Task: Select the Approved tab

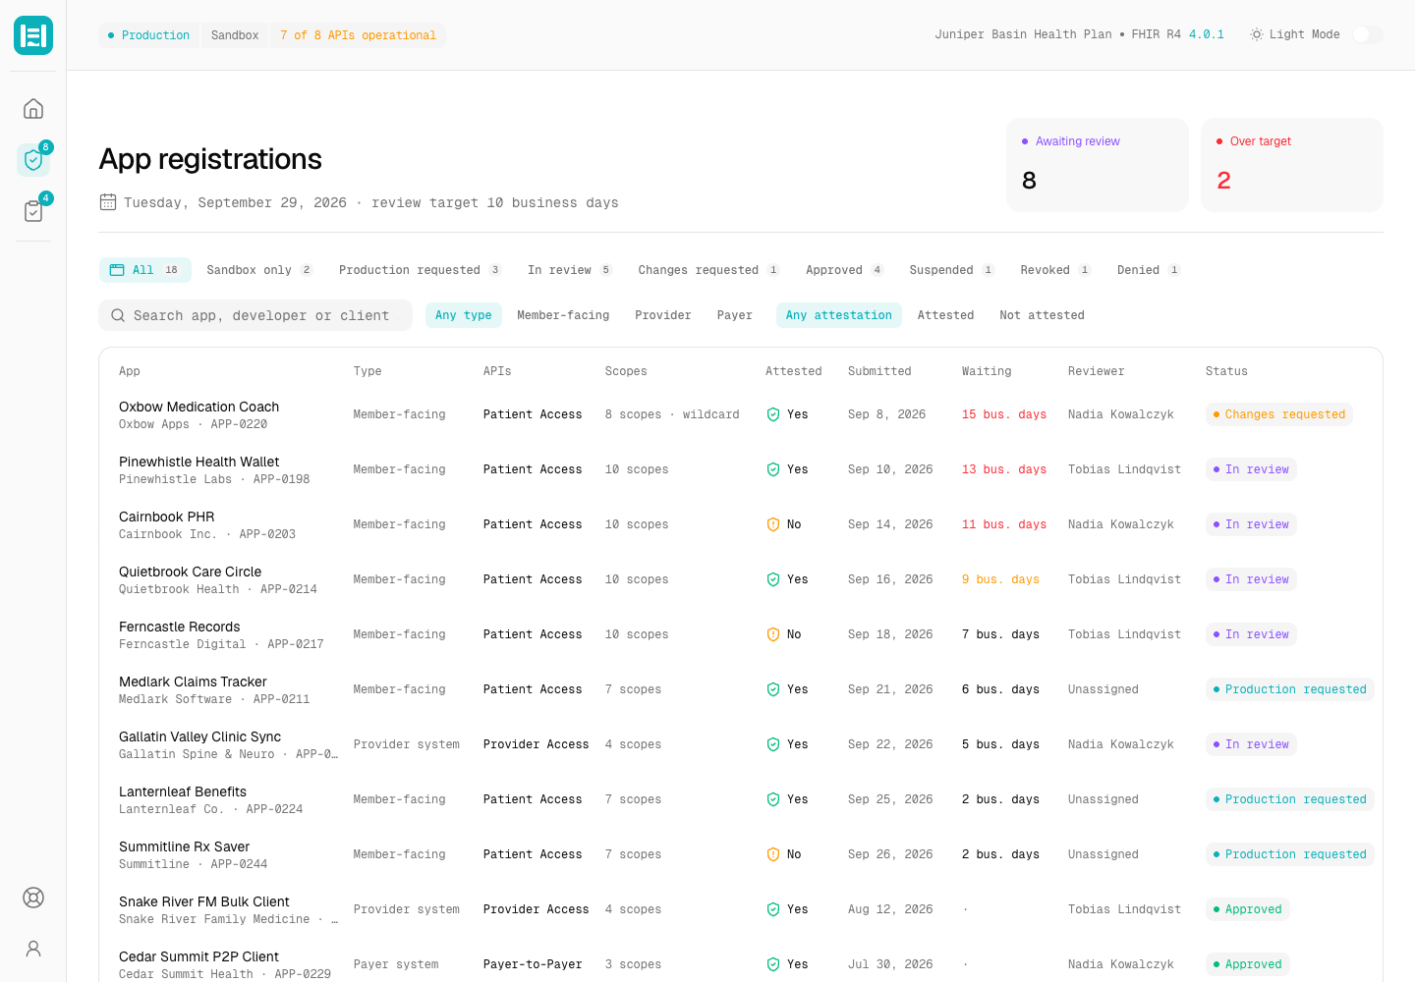Action: [x=845, y=270]
